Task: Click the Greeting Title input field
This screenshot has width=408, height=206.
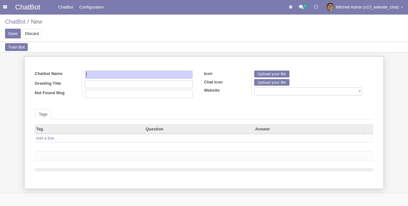Action: (138, 84)
